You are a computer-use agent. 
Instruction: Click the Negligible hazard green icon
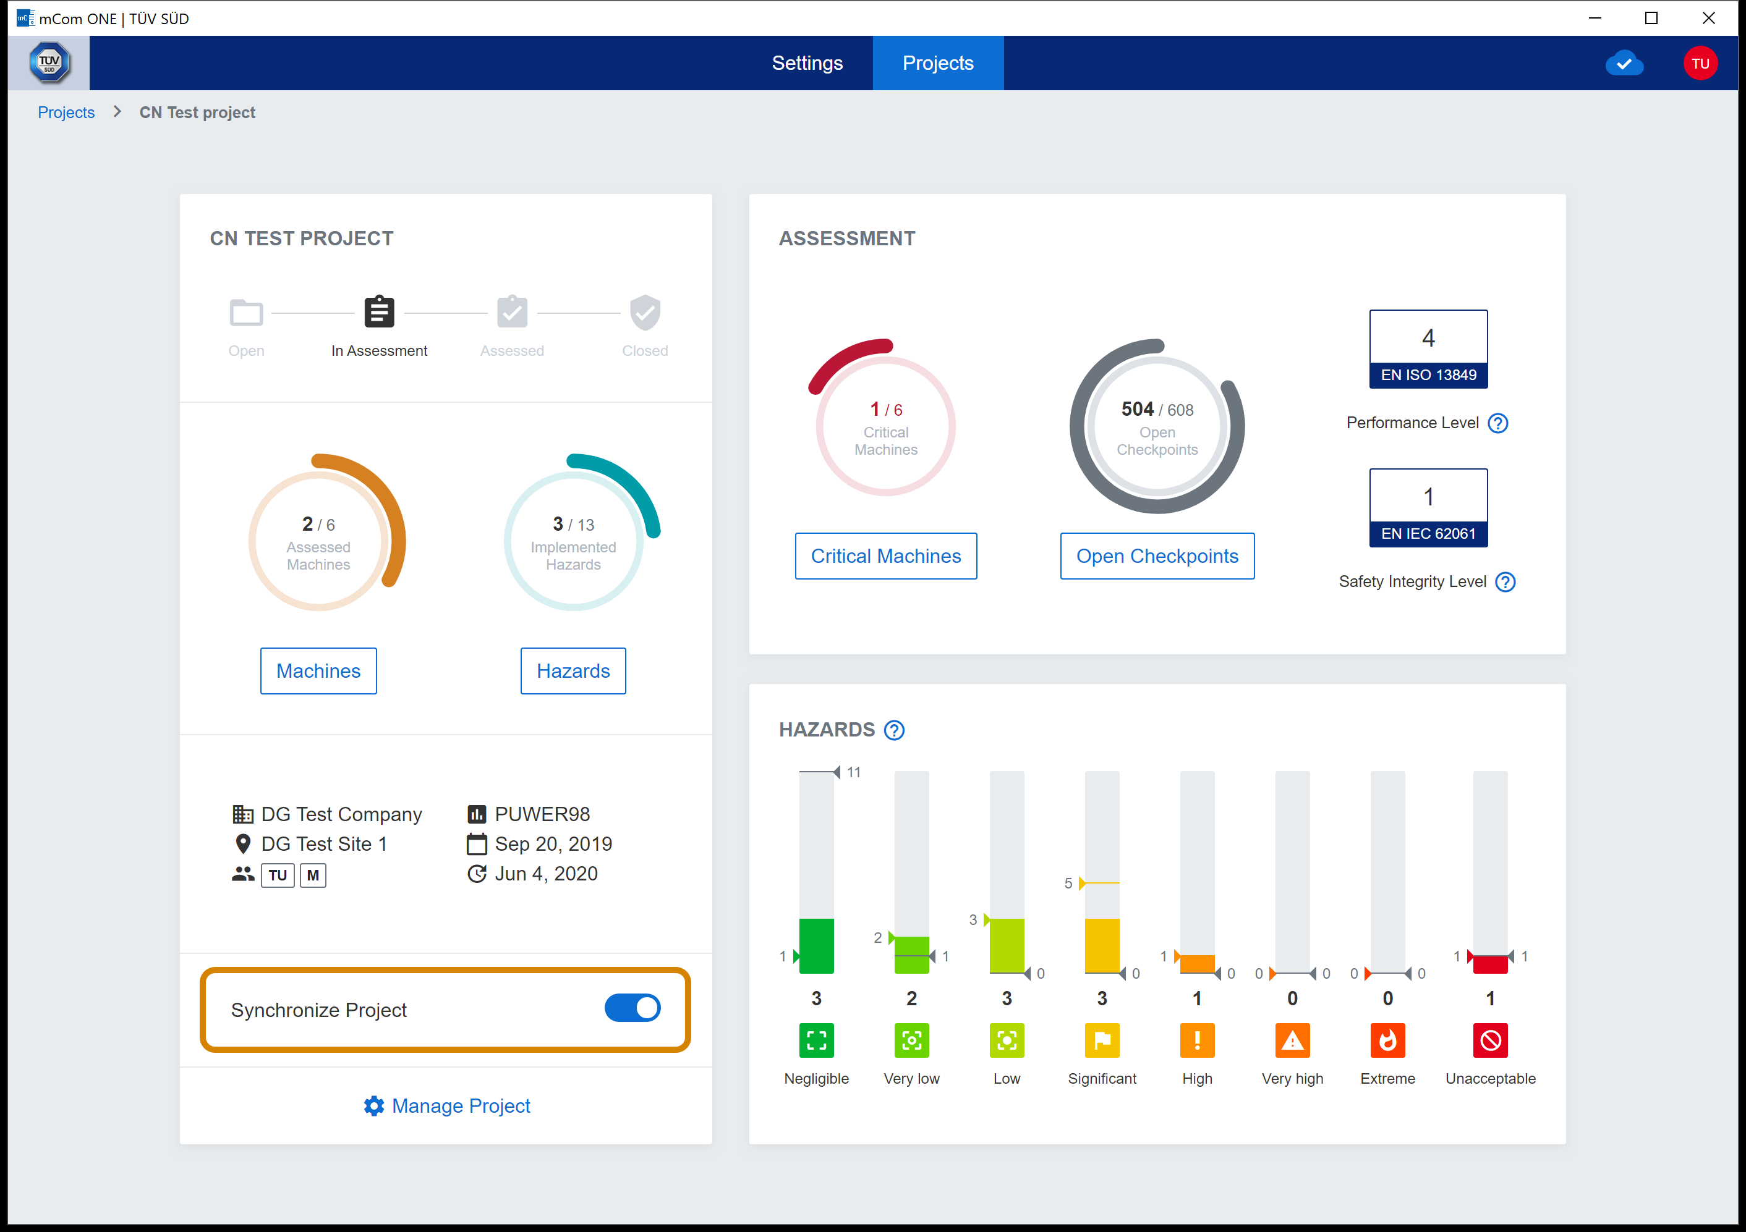pos(816,1040)
